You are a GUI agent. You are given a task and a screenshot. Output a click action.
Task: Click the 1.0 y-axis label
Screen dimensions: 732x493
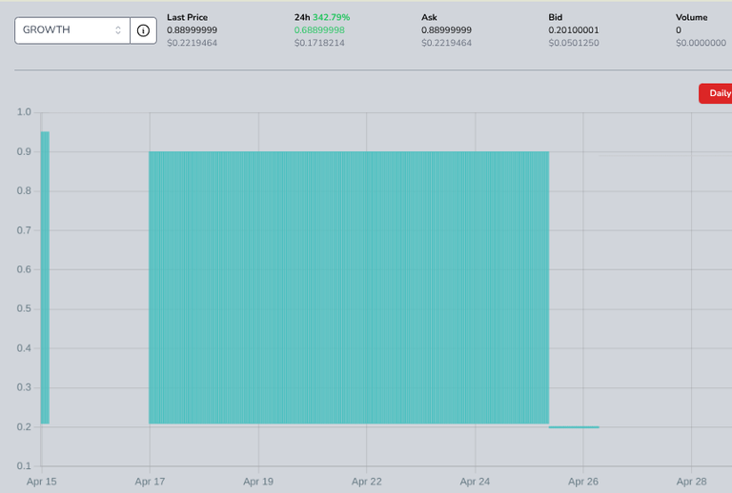tap(24, 112)
